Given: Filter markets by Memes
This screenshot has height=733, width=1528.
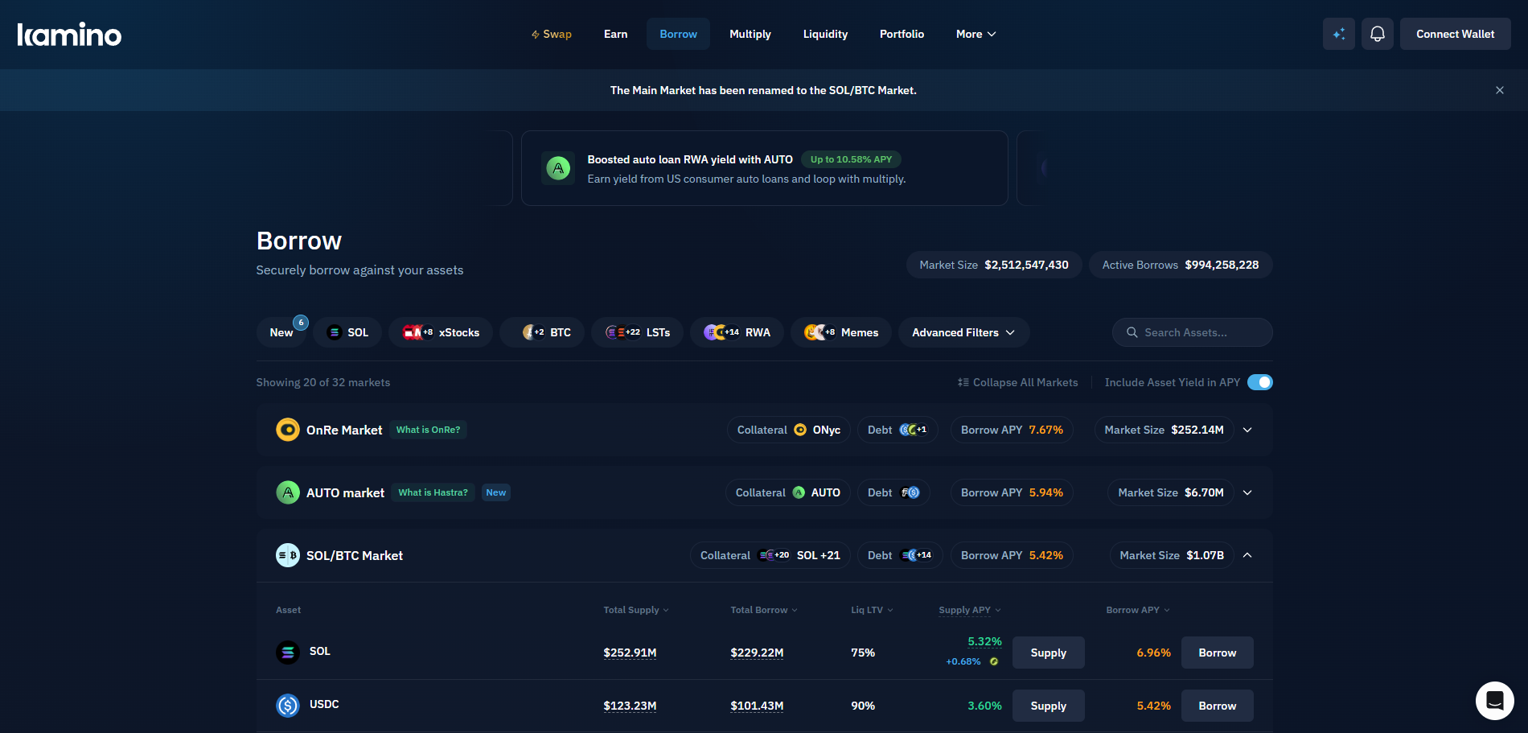Looking at the screenshot, I should click(x=841, y=332).
